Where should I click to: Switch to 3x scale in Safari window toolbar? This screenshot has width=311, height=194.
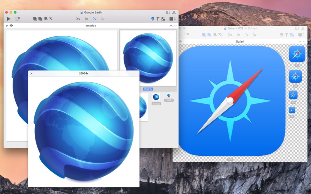[255, 35]
